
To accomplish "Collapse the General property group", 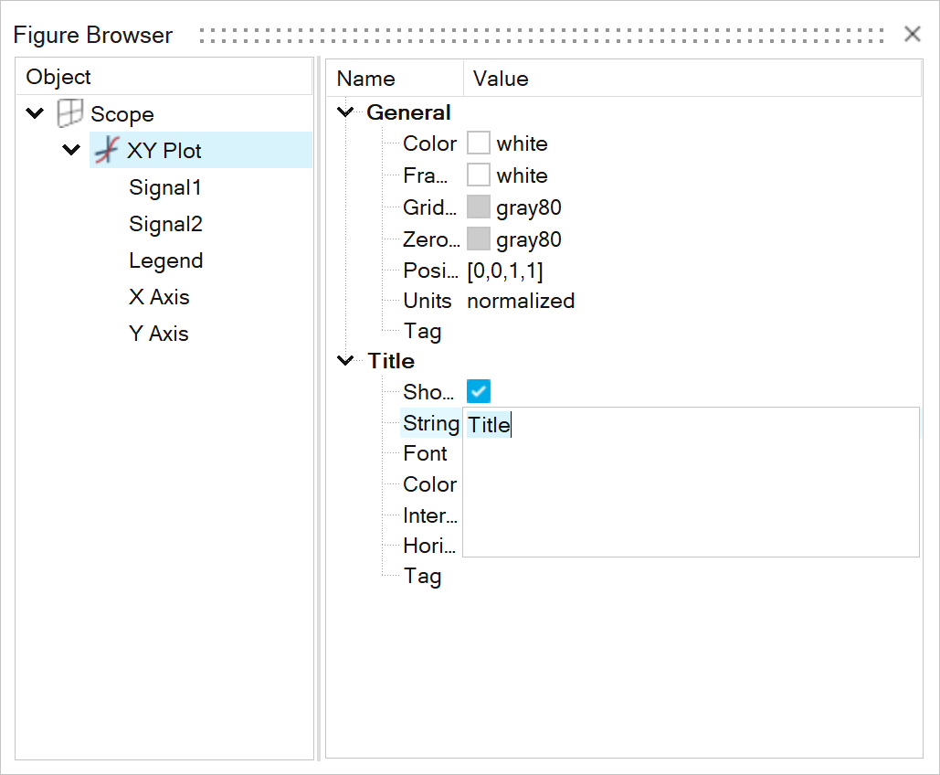I will pos(345,112).
